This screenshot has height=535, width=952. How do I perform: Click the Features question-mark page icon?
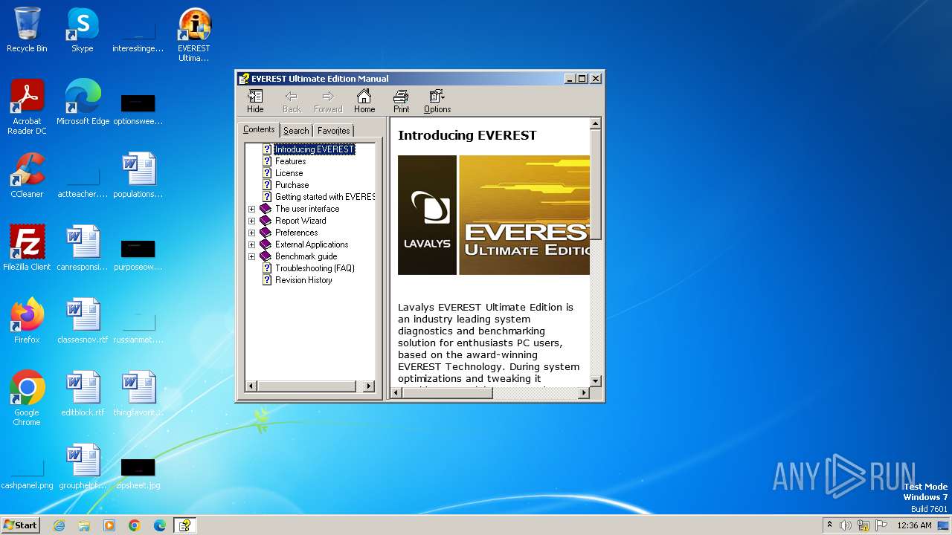tap(267, 161)
